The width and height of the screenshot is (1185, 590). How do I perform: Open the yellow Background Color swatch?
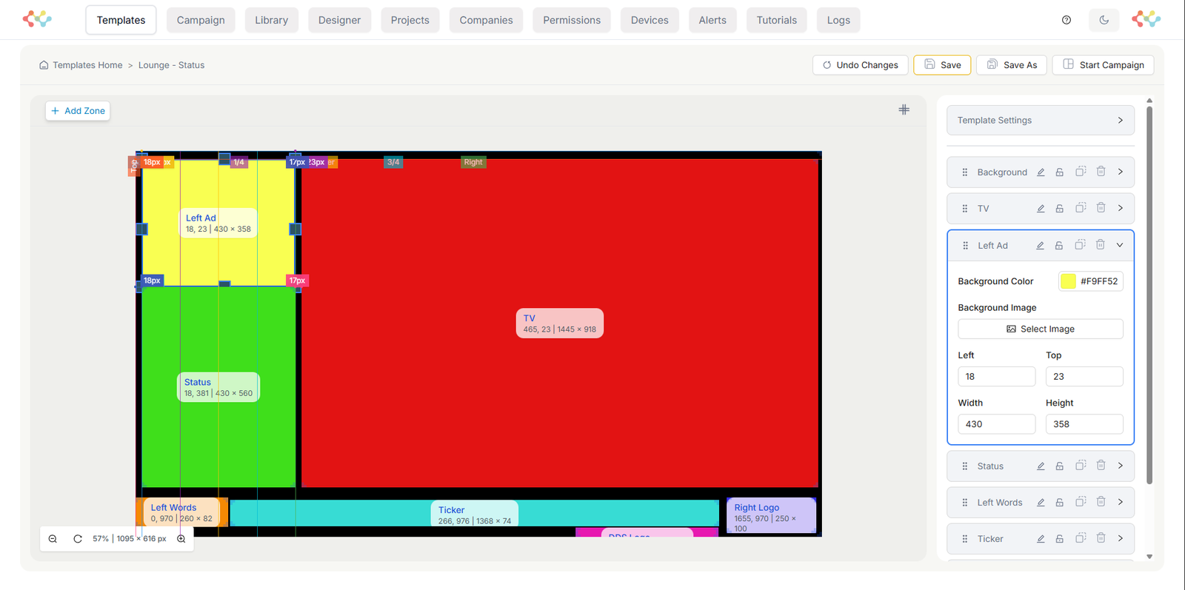1068,281
